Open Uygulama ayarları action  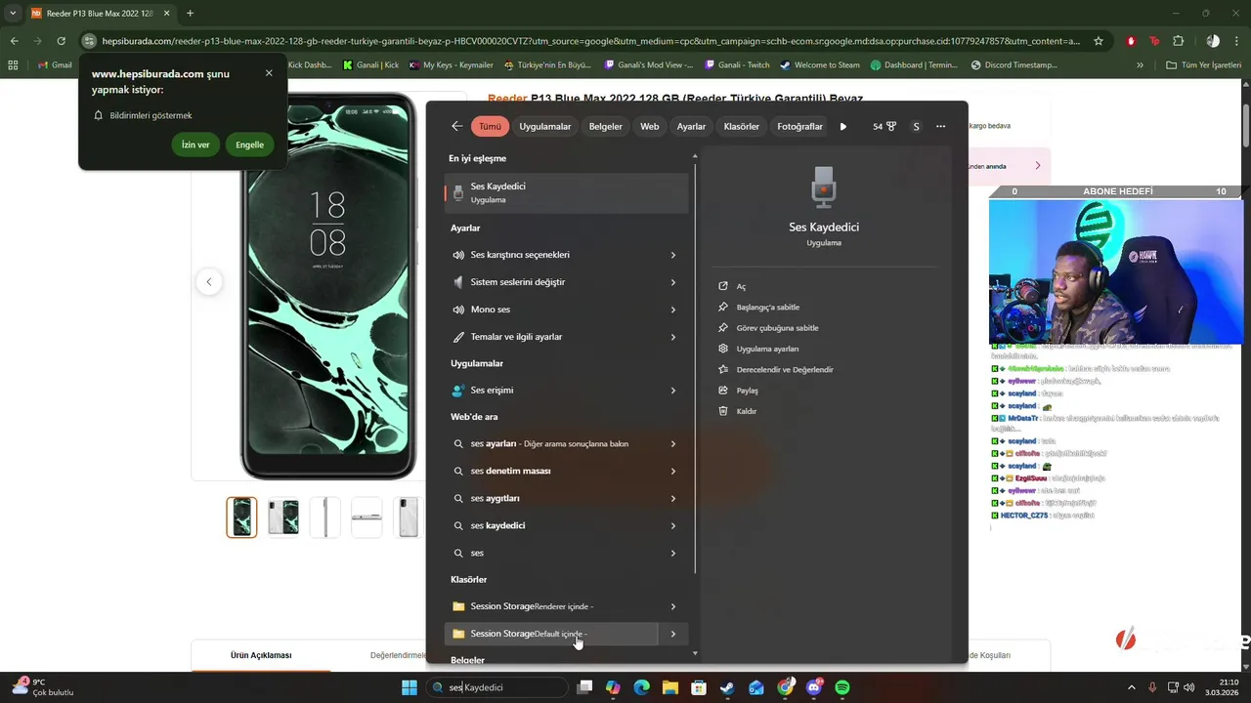[767, 349]
